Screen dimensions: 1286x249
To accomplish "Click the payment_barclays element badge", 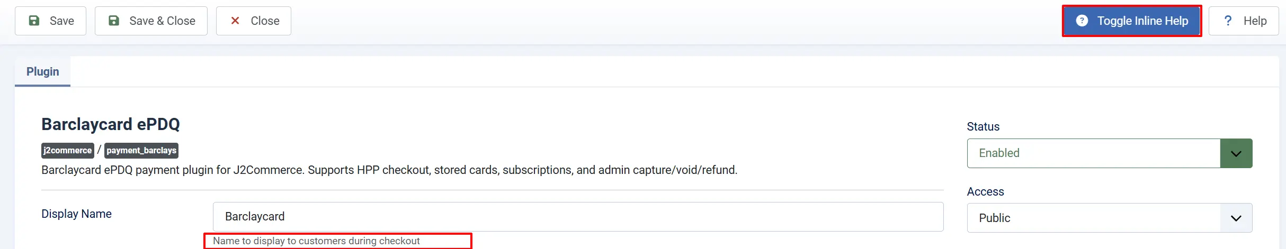I will [141, 151].
